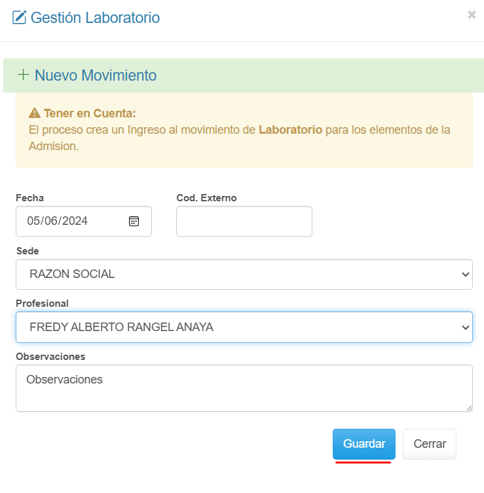Image resolution: width=484 pixels, height=493 pixels.
Task: Click the day portion of the Fecha date
Action: [x=33, y=221]
